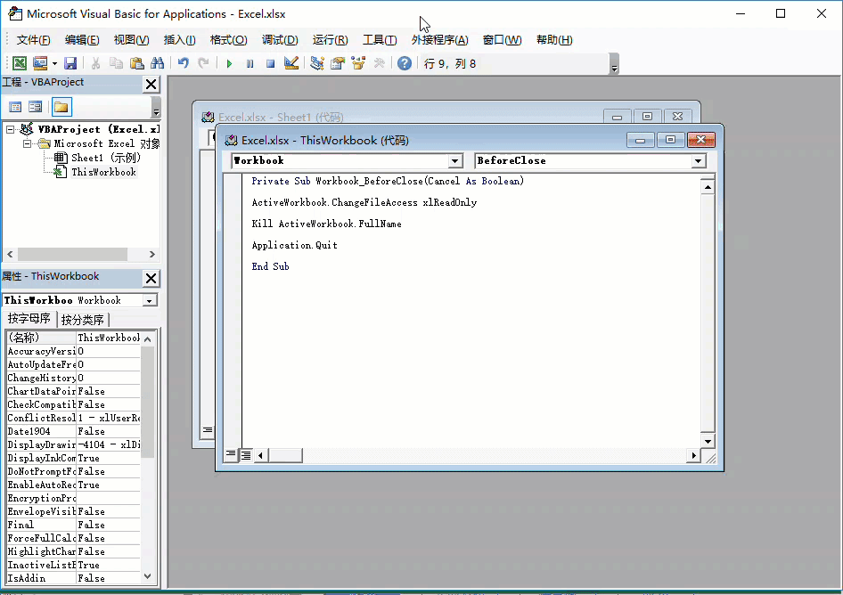Open the 视图(V) menu
This screenshot has height=595, width=843.
(131, 40)
